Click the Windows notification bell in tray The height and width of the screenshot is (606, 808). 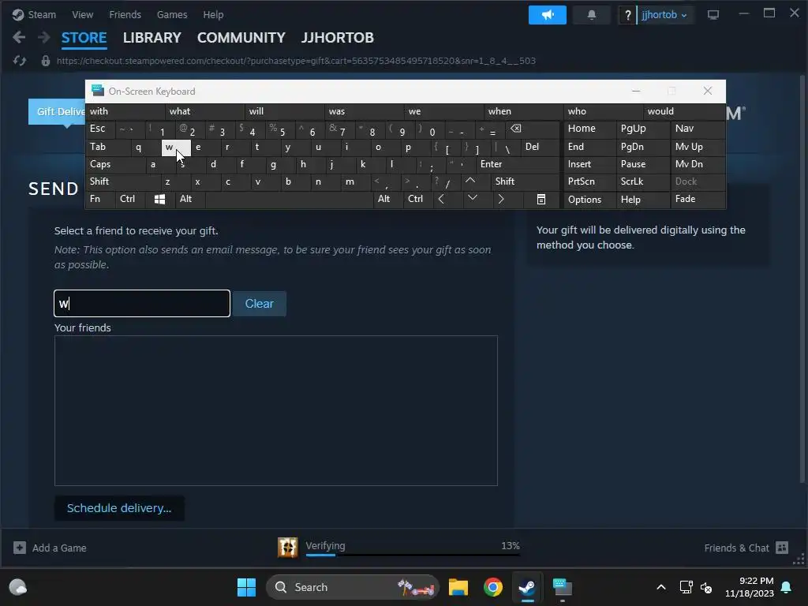787,587
